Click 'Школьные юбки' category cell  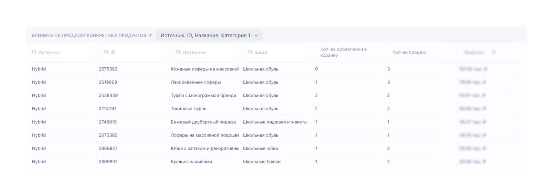click(x=260, y=148)
